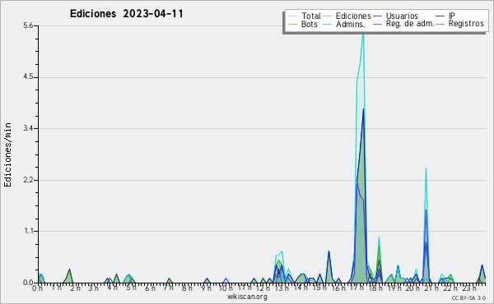This screenshot has width=494, height=304.
Task: Click the green Ediciones legend line swatch
Action: click(328, 16)
